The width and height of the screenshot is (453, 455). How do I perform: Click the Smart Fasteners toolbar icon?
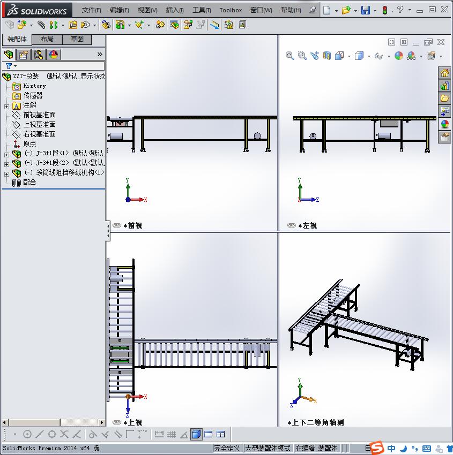73,25
